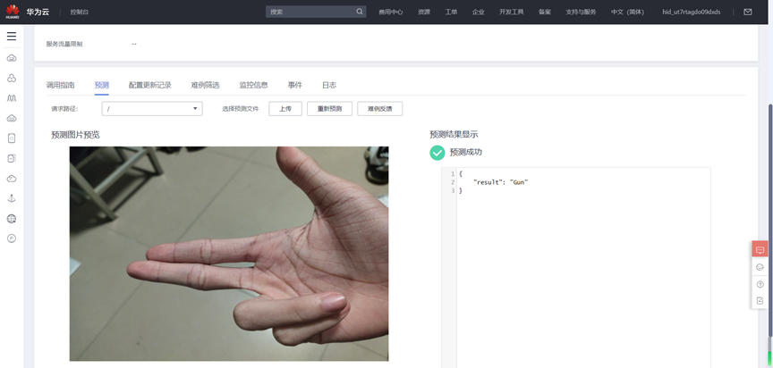Switch to the 调用指南 tab
Screen dimensions: 773x368
(x=60, y=85)
